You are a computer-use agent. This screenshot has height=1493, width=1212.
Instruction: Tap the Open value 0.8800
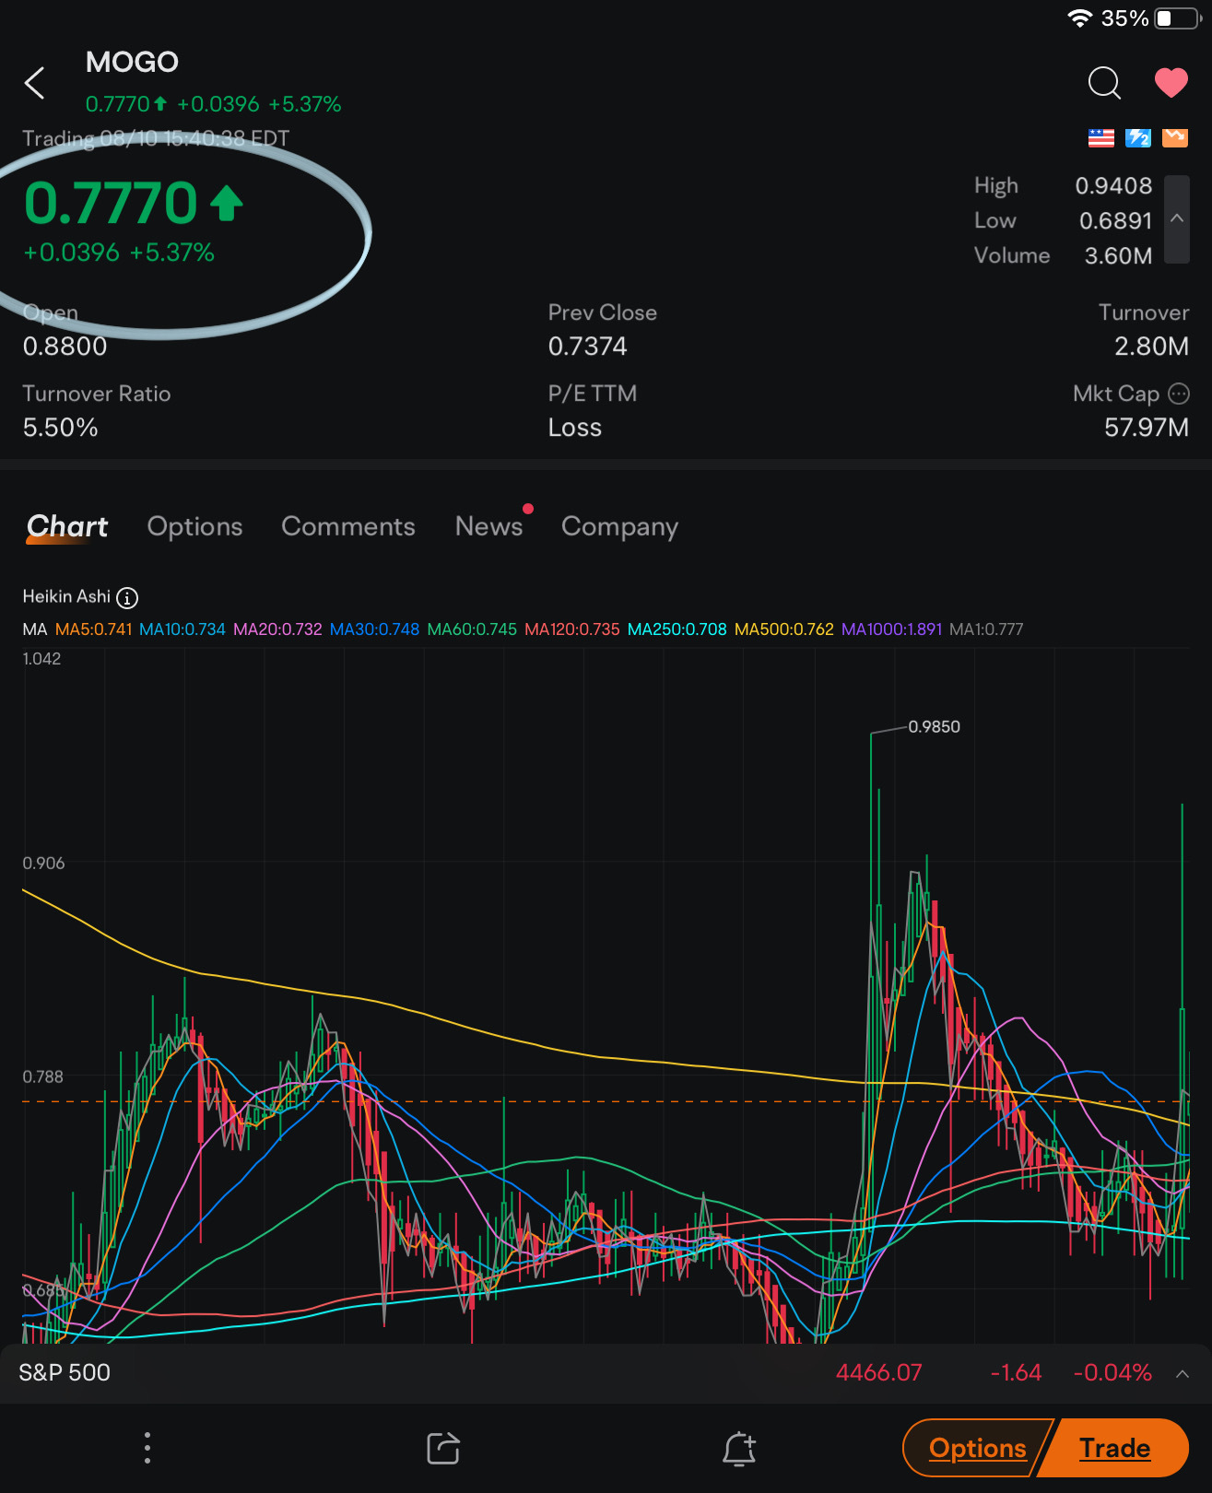point(65,347)
